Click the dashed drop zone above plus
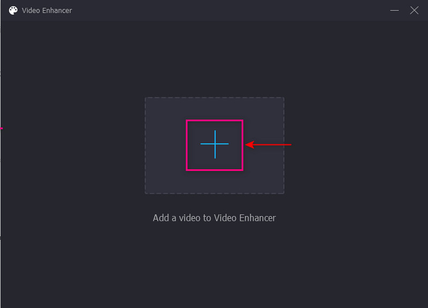The width and height of the screenshot is (428, 308). pyautogui.click(x=215, y=108)
